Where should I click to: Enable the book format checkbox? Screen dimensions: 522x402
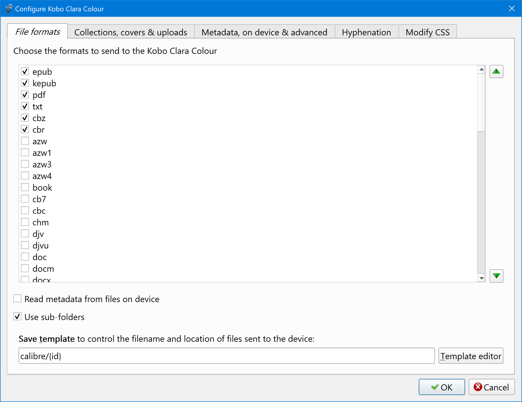click(x=25, y=187)
